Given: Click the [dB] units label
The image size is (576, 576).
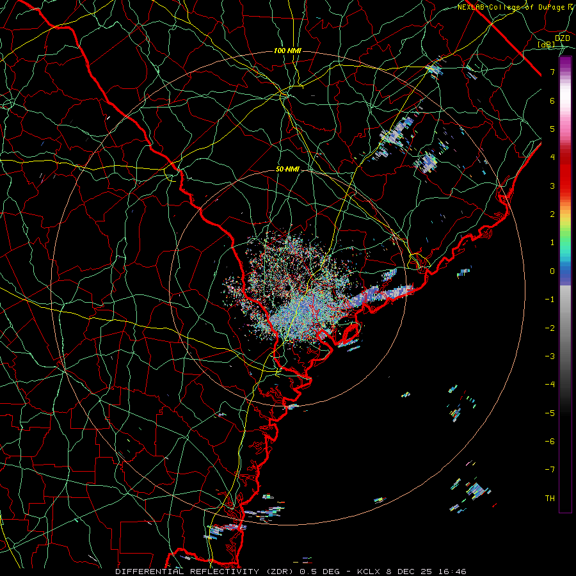Looking at the screenshot, I should pyautogui.click(x=547, y=45).
